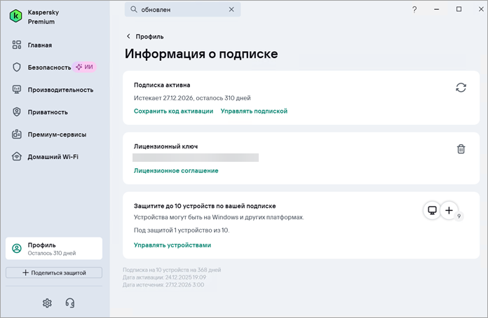Click the Дата активации line
This screenshot has height=318, width=488.
[164, 277]
